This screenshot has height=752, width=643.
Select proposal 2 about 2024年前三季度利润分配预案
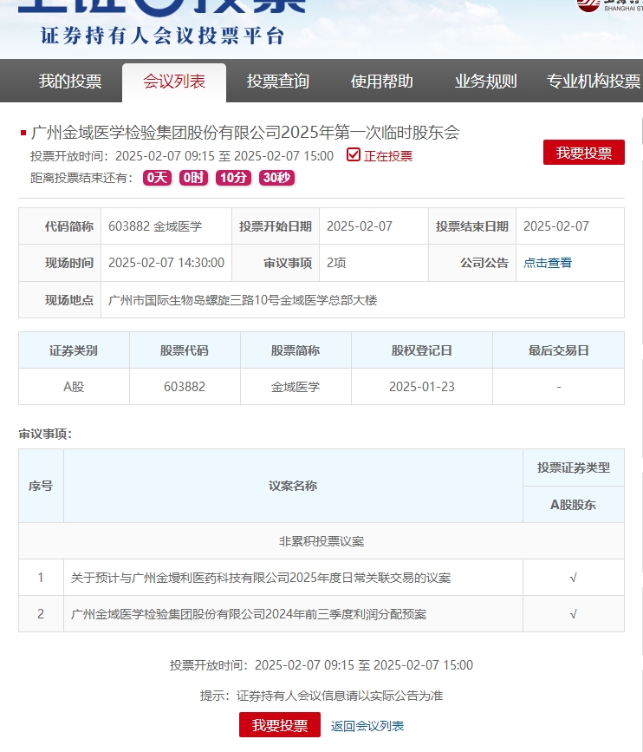(x=248, y=614)
